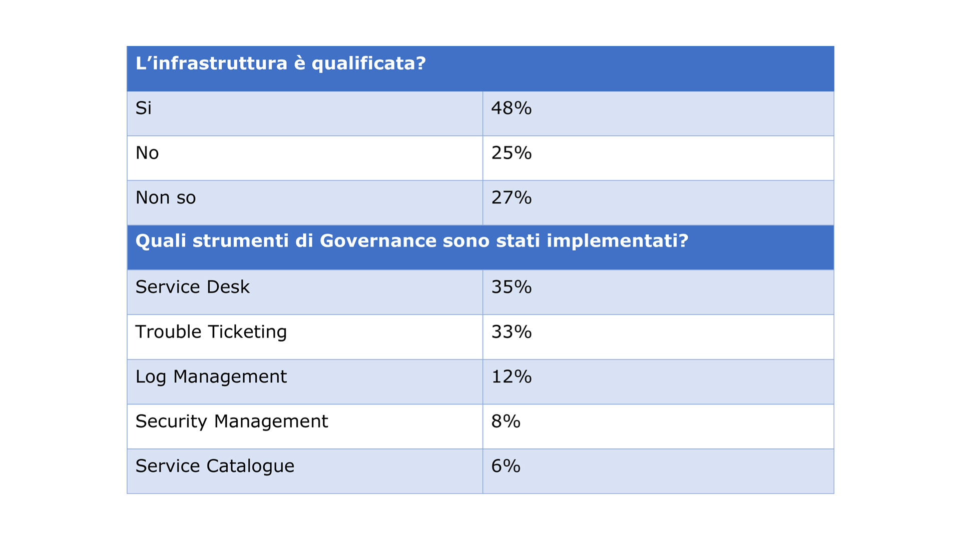Select the "Trouble Ticketing" cell

pos(304,336)
